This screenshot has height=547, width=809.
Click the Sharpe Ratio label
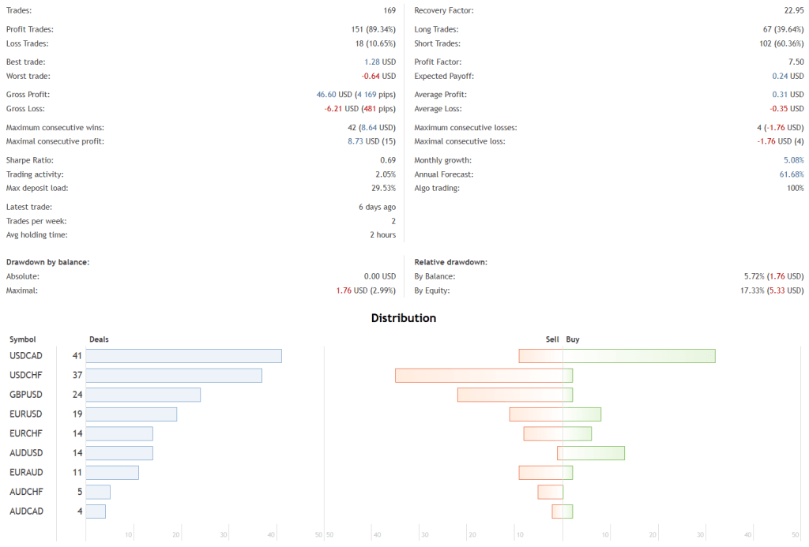click(31, 160)
